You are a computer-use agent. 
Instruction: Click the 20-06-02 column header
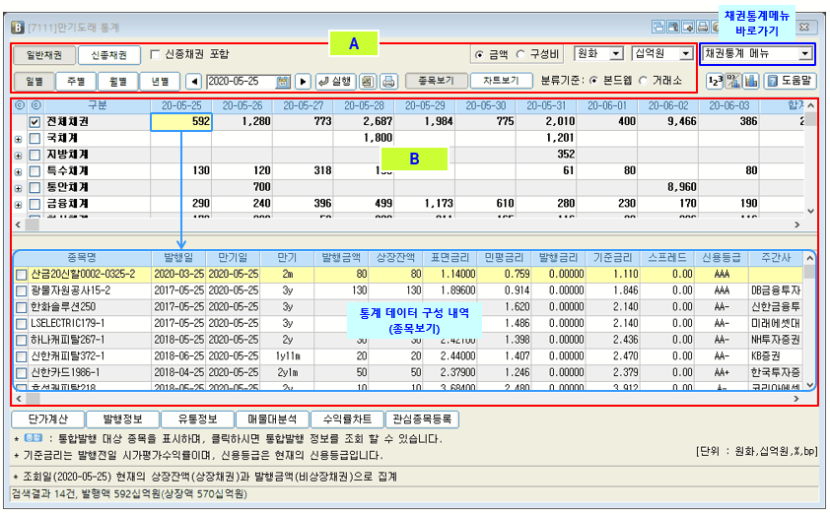668,105
